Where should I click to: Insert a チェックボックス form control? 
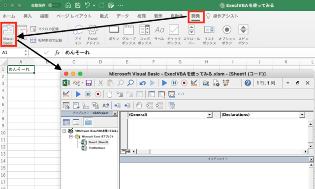point(174,34)
